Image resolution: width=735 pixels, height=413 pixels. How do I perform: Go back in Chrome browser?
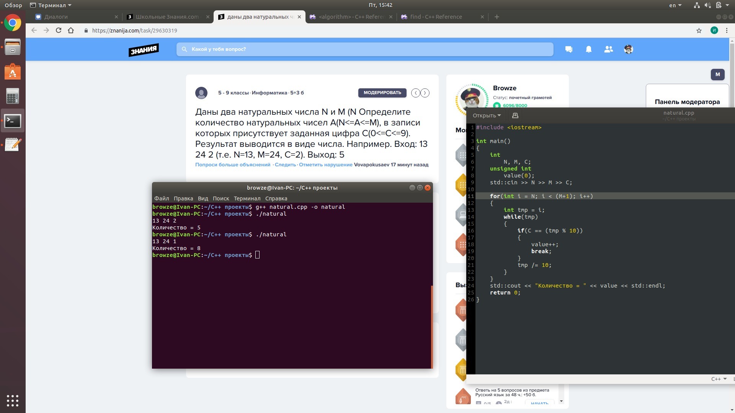(34, 31)
